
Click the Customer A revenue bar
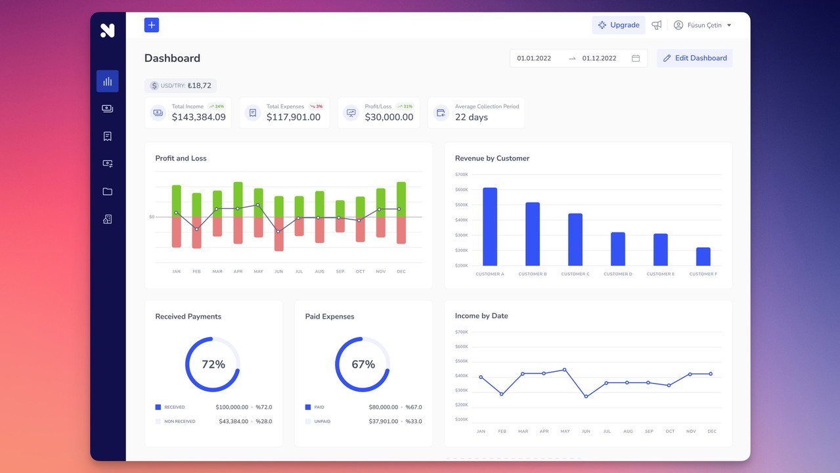tap(490, 227)
